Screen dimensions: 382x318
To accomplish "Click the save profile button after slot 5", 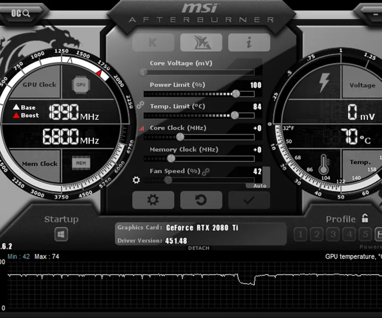I will coord(379,234).
